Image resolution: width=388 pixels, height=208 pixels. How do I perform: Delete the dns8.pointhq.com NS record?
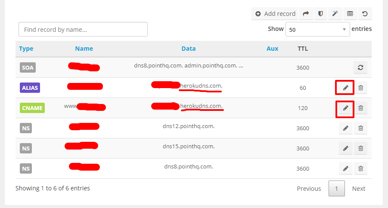(x=360, y=169)
